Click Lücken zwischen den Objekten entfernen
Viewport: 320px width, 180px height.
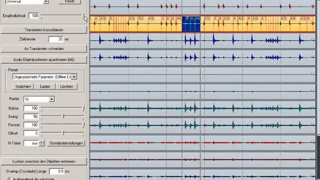(x=44, y=161)
